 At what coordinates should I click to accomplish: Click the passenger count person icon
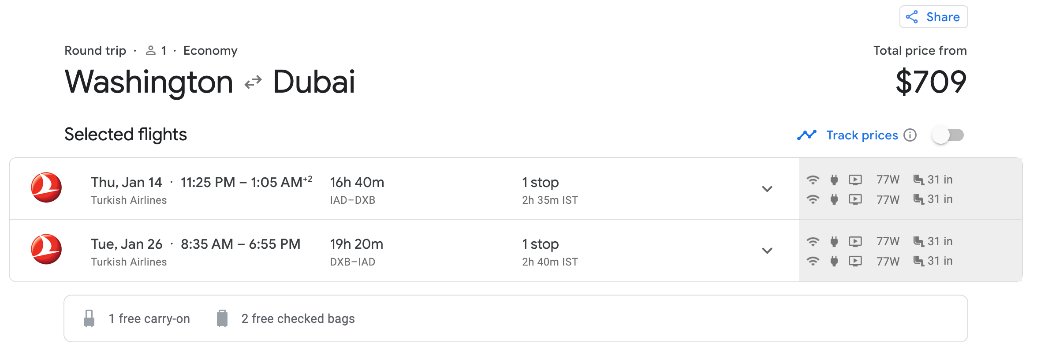pos(151,51)
